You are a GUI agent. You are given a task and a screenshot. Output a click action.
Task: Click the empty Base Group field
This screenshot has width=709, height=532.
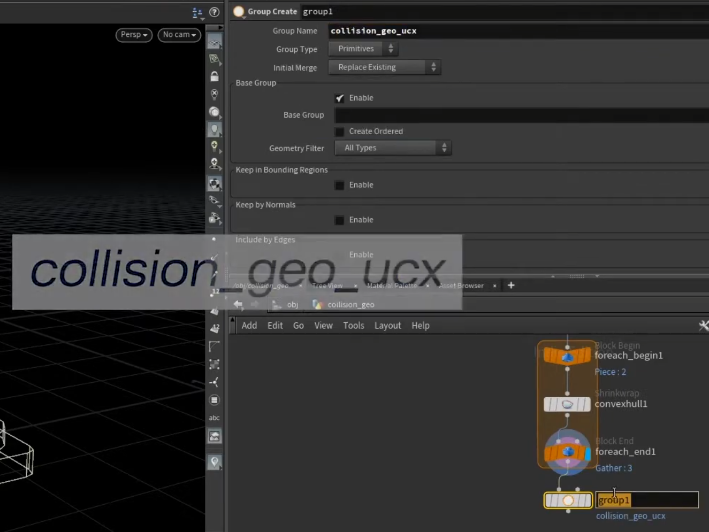522,115
